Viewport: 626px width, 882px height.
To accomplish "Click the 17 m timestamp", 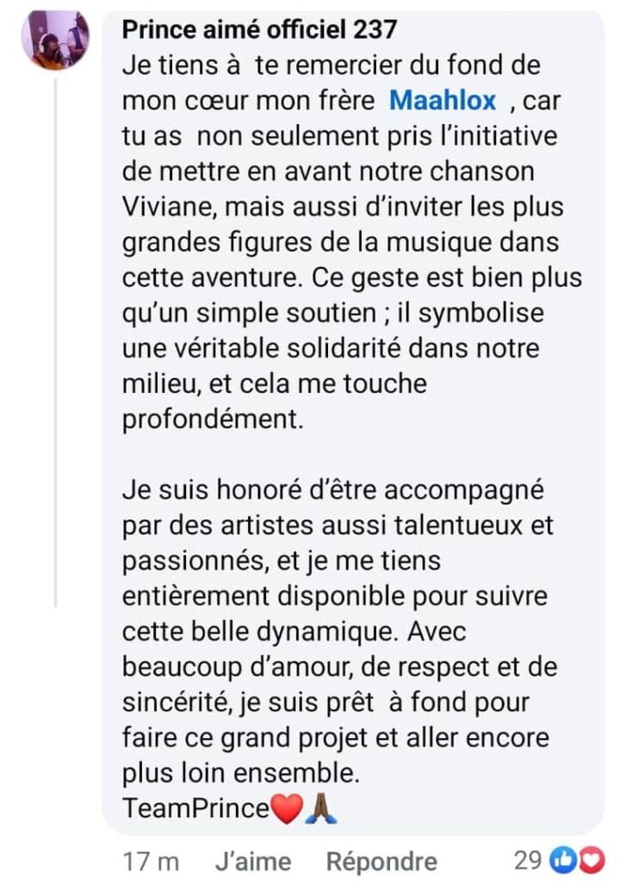I will pos(150,860).
